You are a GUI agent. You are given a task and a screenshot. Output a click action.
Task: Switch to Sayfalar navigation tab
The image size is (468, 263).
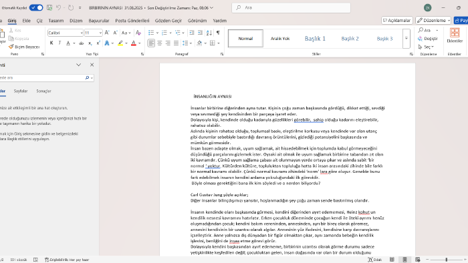(x=21, y=91)
